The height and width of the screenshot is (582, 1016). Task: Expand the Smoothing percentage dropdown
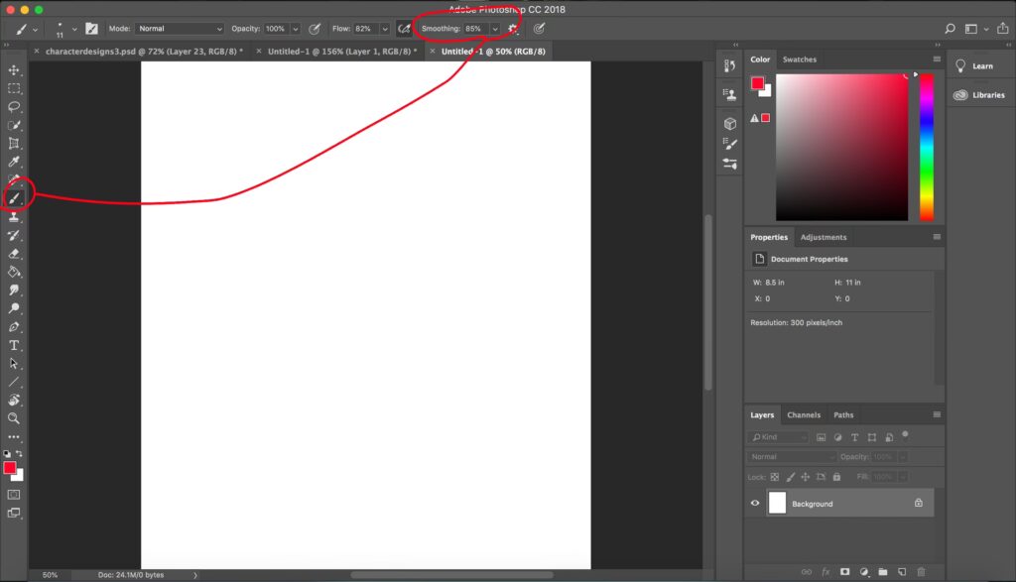tap(494, 29)
